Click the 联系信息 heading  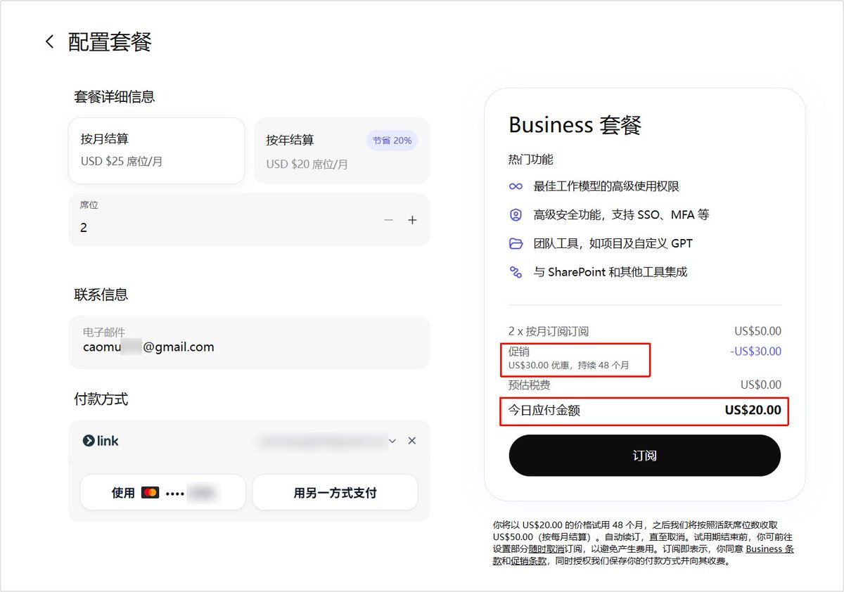(101, 295)
